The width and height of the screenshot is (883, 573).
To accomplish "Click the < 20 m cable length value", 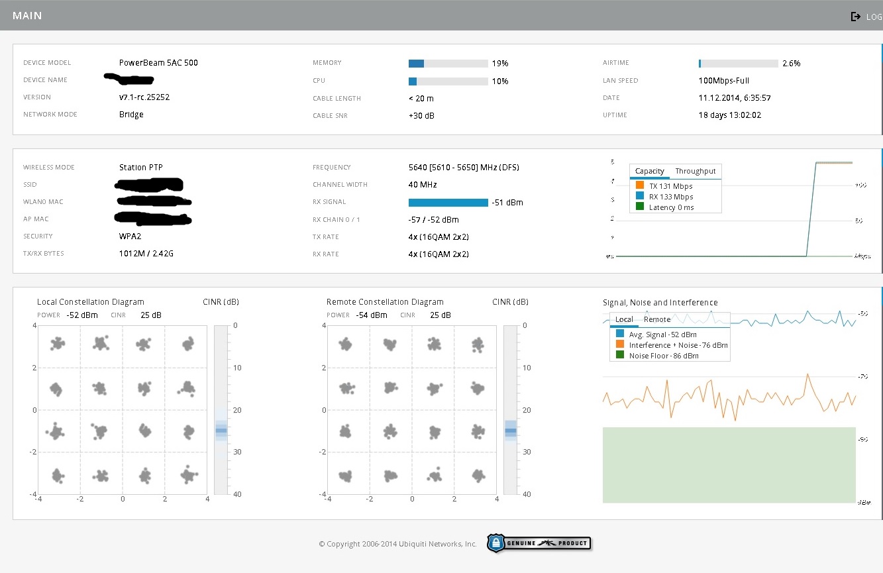I will (421, 99).
